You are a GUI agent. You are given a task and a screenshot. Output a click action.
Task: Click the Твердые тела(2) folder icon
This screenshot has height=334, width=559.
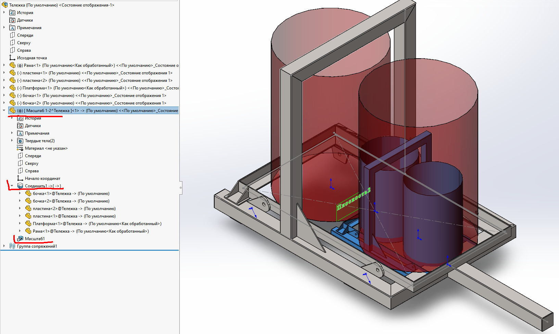[x=20, y=141]
